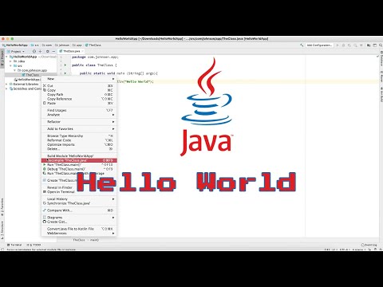Click the src breadcrumb in navigation bar
383x287 pixels.
pos(35,45)
